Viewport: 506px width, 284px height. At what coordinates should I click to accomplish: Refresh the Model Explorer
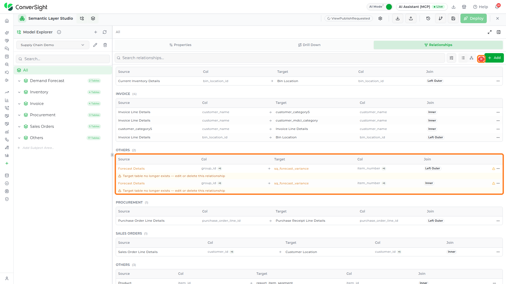click(105, 32)
